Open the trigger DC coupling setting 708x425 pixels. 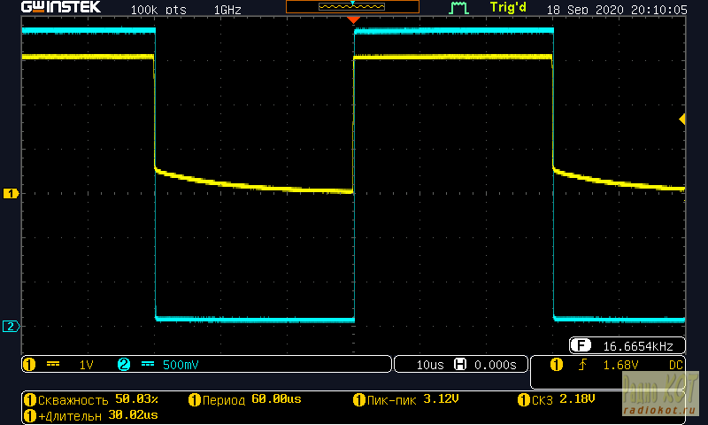(x=676, y=365)
